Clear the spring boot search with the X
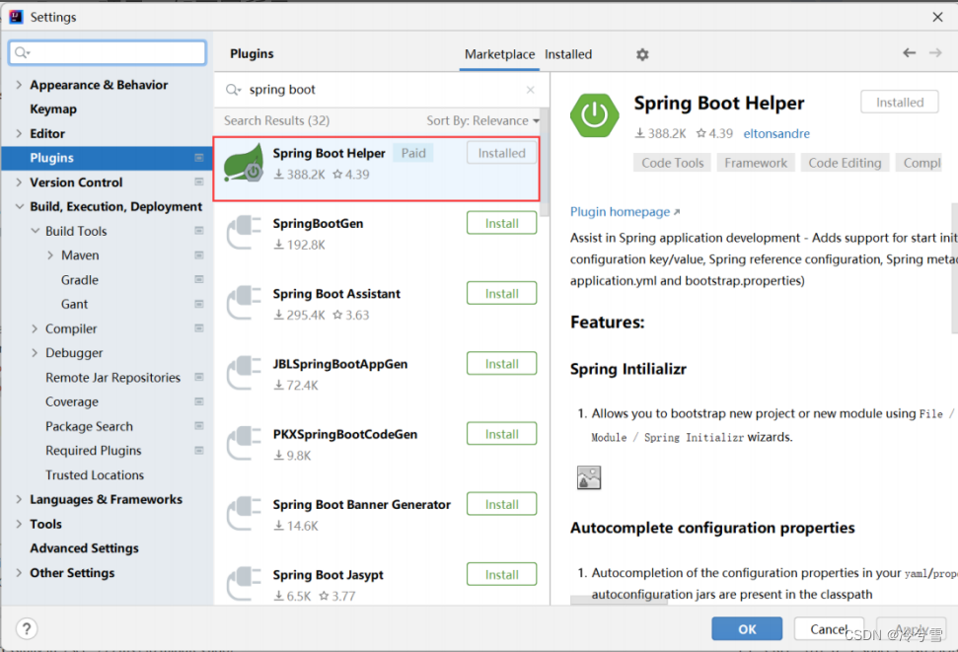This screenshot has width=958, height=652. (530, 89)
